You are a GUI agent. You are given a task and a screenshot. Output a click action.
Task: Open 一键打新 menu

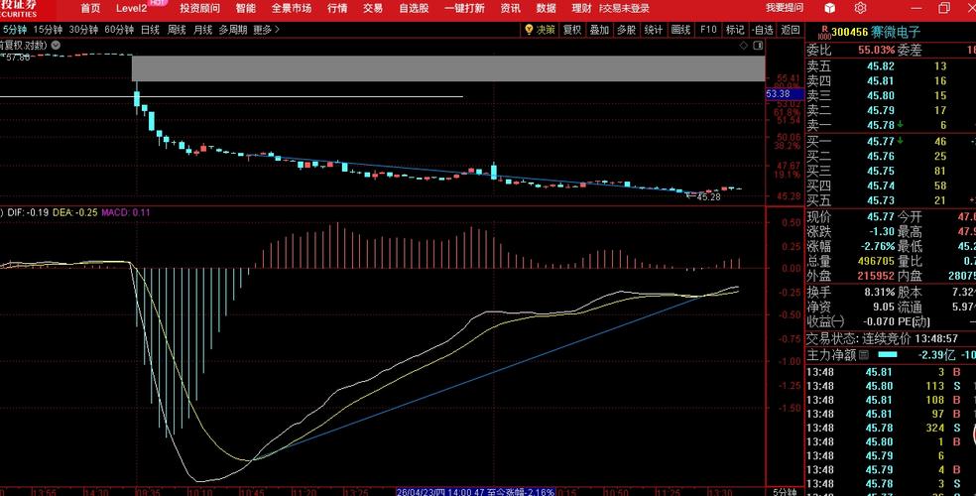464,8
